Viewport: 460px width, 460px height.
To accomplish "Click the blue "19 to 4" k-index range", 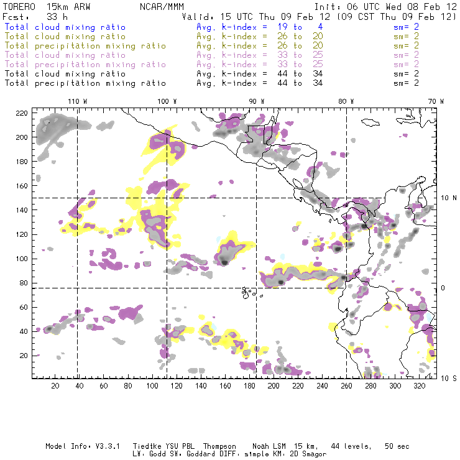I will (x=300, y=27).
